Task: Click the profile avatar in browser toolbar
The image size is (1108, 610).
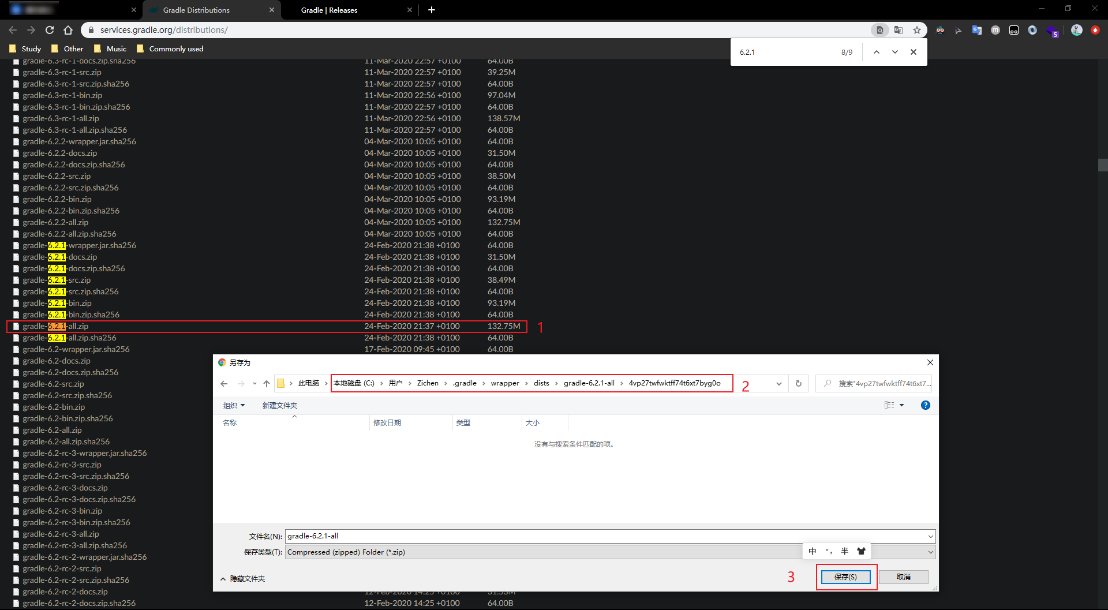Action: tap(1077, 30)
